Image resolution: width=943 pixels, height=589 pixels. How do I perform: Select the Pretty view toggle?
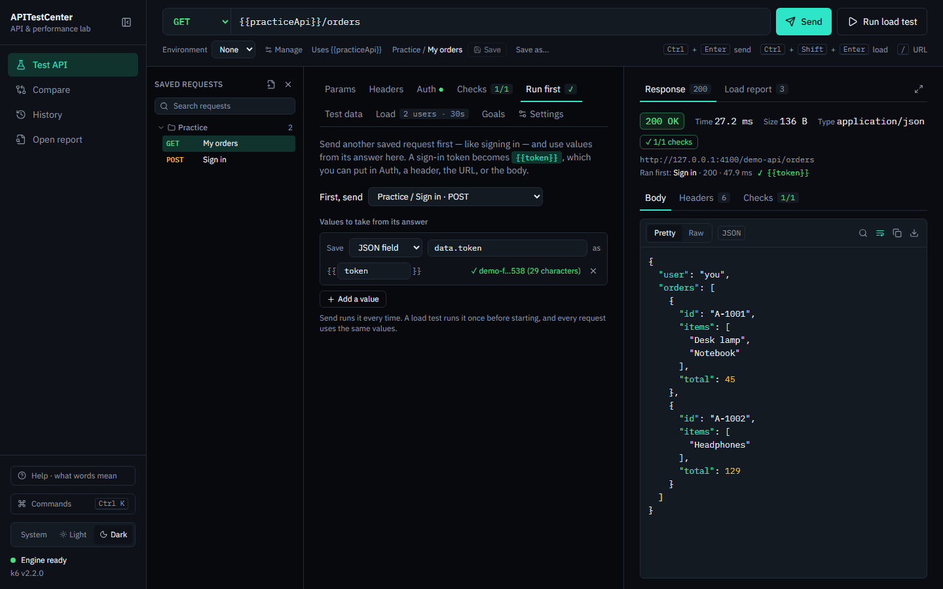(x=665, y=233)
